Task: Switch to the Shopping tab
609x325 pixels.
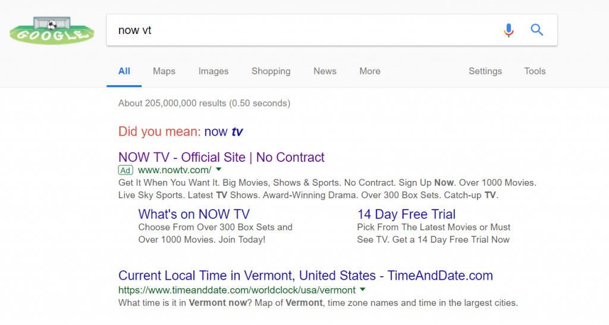Action: point(271,71)
